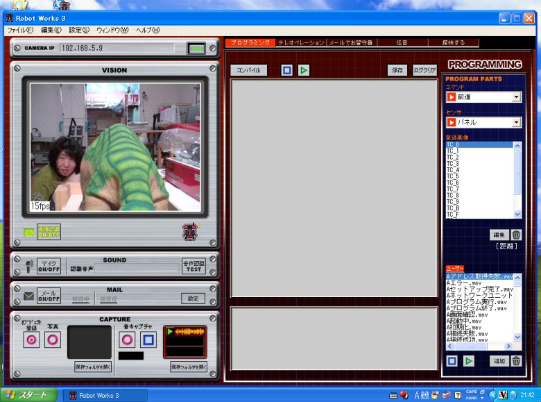The height and width of the screenshot is (402, 541).
Task: Run the program with green play button
Action: [x=304, y=70]
